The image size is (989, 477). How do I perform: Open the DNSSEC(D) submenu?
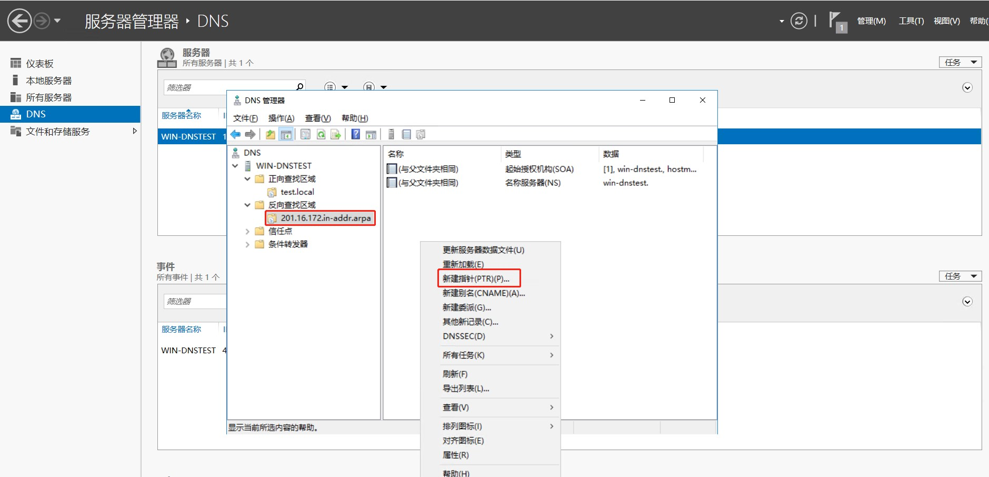tap(463, 336)
